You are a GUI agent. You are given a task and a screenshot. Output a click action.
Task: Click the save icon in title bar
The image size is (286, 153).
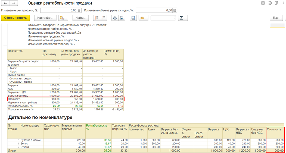[x=263, y=3]
